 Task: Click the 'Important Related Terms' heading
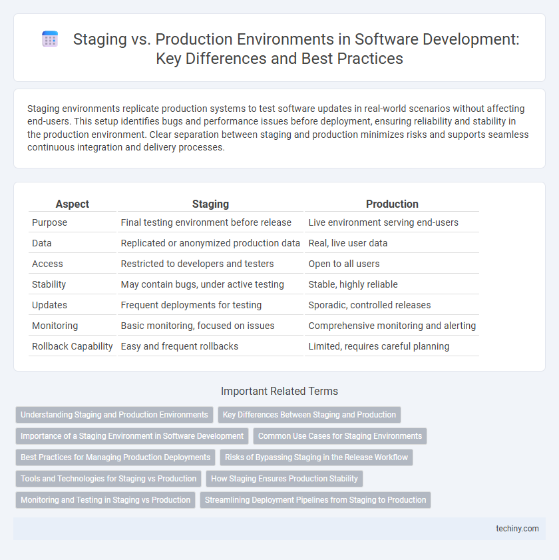(x=279, y=391)
